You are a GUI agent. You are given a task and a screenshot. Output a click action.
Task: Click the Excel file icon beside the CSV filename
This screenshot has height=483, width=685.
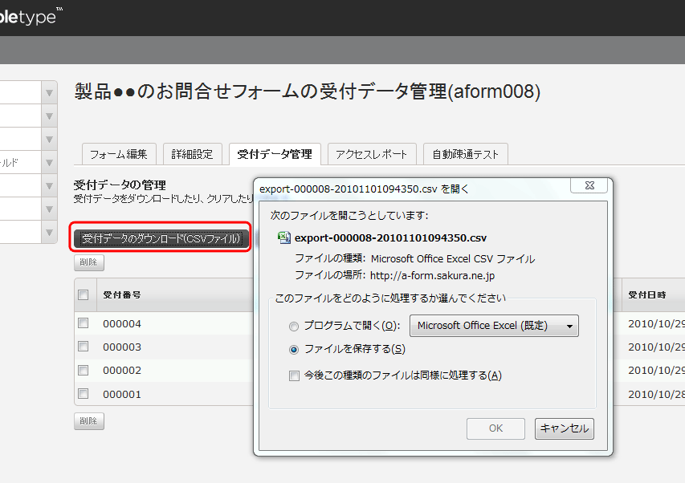tap(283, 237)
